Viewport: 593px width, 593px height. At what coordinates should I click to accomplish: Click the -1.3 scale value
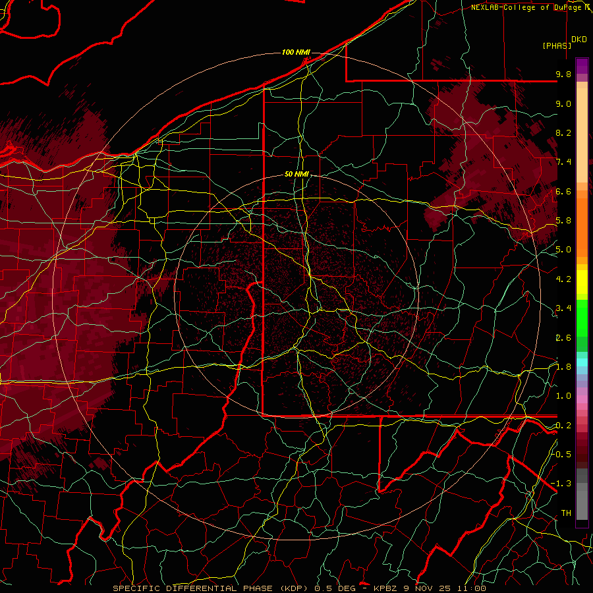[561, 484]
